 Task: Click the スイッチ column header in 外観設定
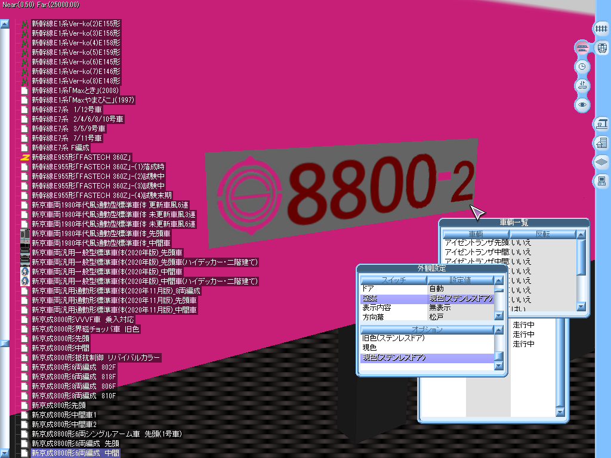pyautogui.click(x=394, y=280)
